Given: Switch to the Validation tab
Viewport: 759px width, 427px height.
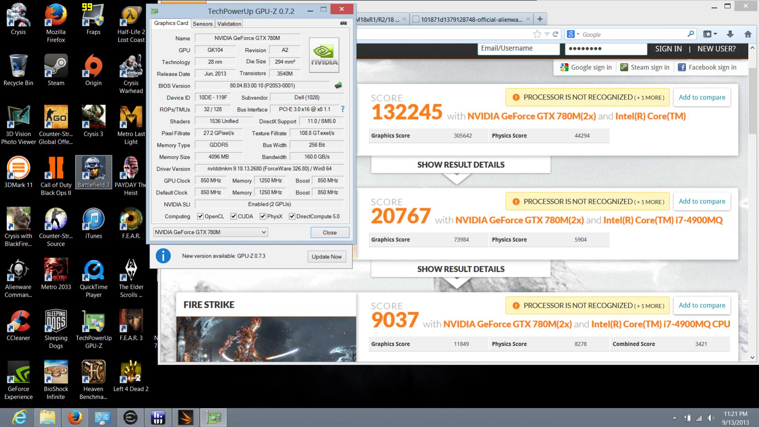Looking at the screenshot, I should [229, 24].
